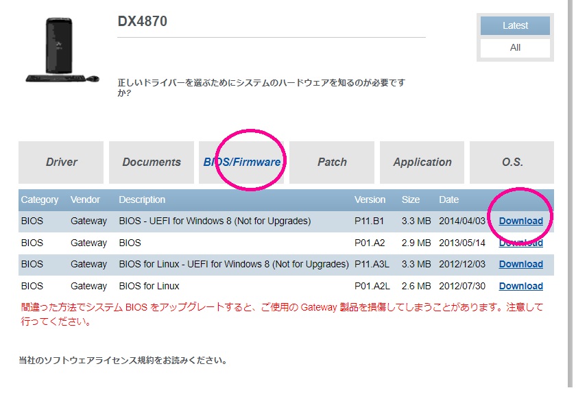Click the hardware identification help text in Japanese
The height and width of the screenshot is (399, 576).
pos(261,88)
